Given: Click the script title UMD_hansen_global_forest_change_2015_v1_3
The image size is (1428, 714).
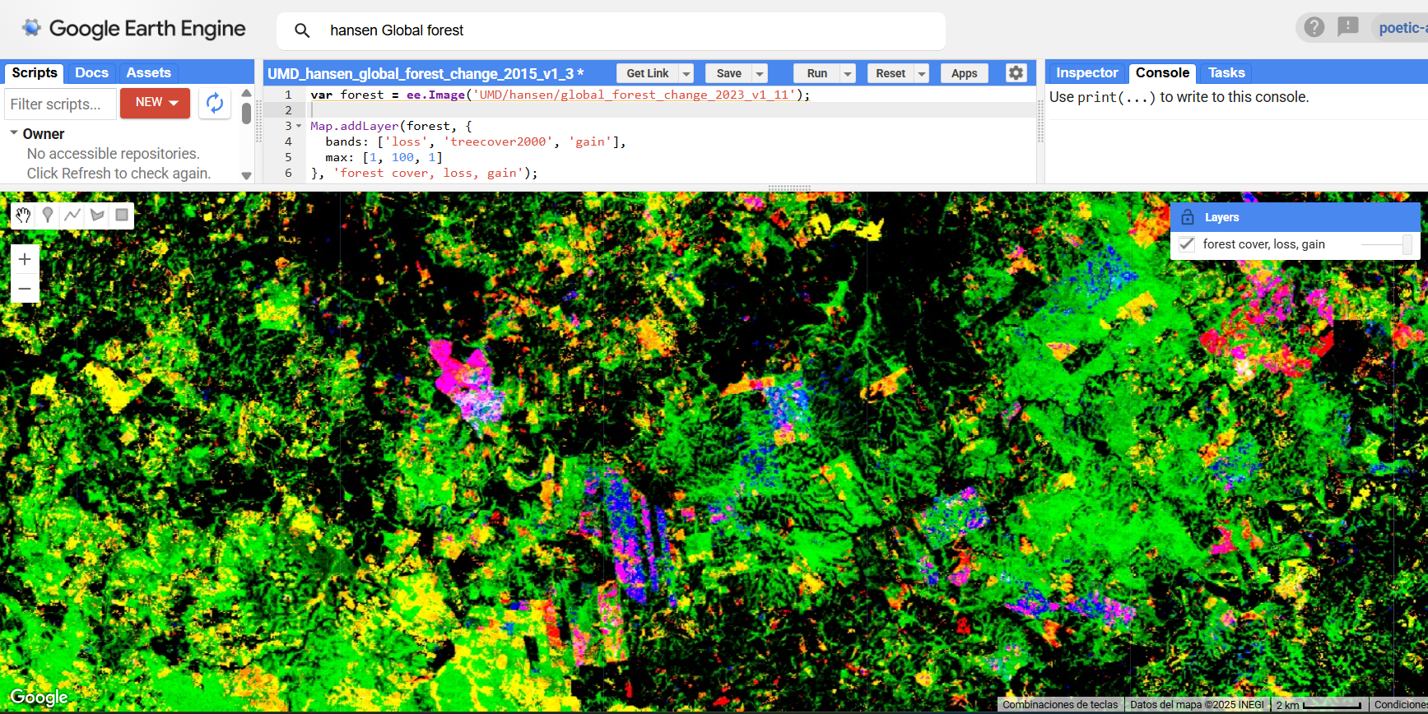Looking at the screenshot, I should (x=421, y=73).
